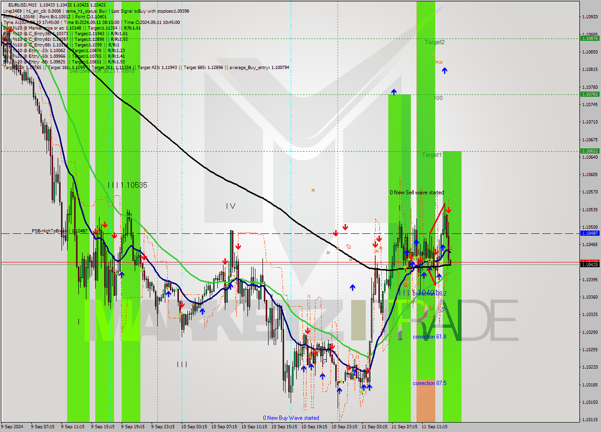Click the 1.10115 price scale value
Screen dimensions: 601x432
[589, 419]
